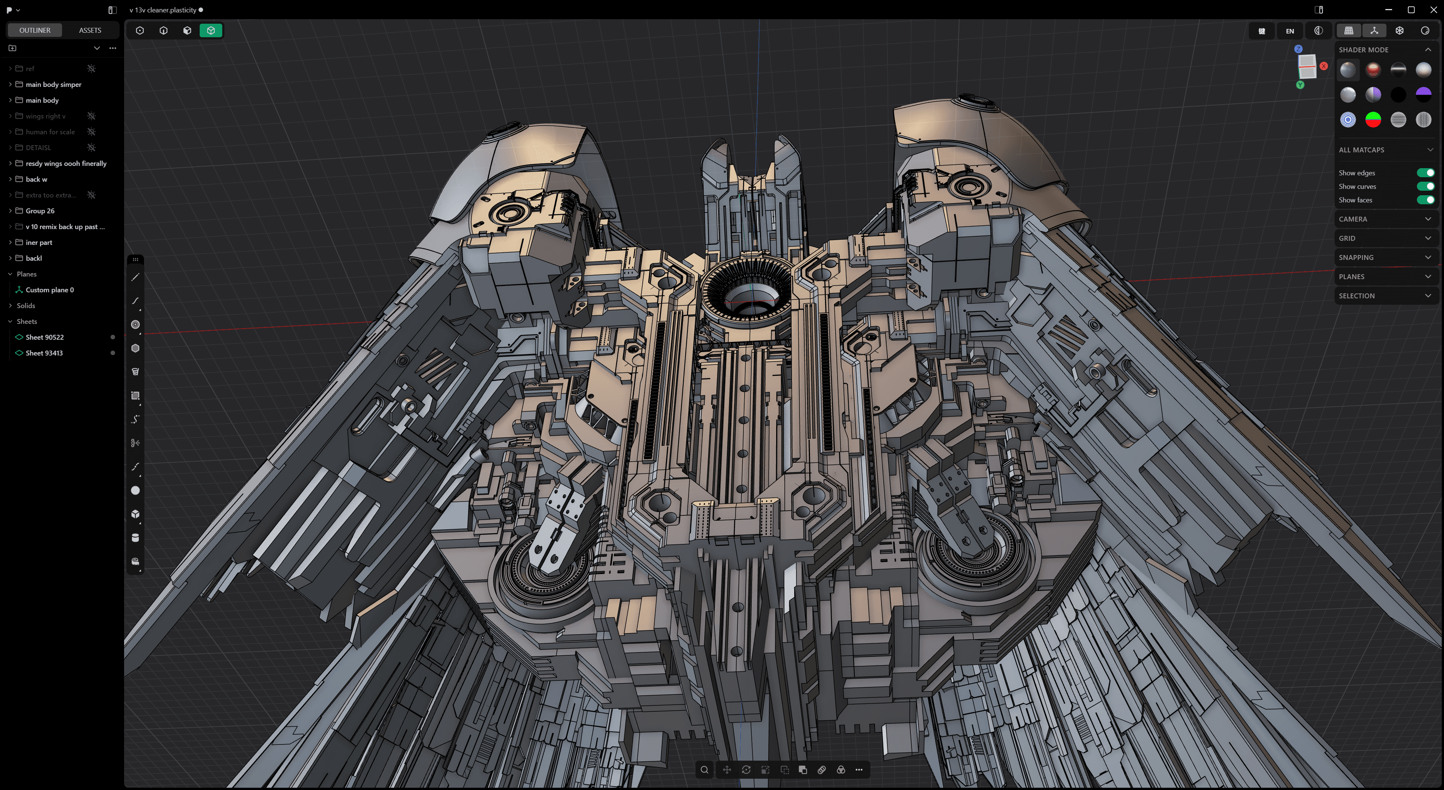Toggle Show faces off
Viewport: 1444px width, 790px height.
[1425, 200]
